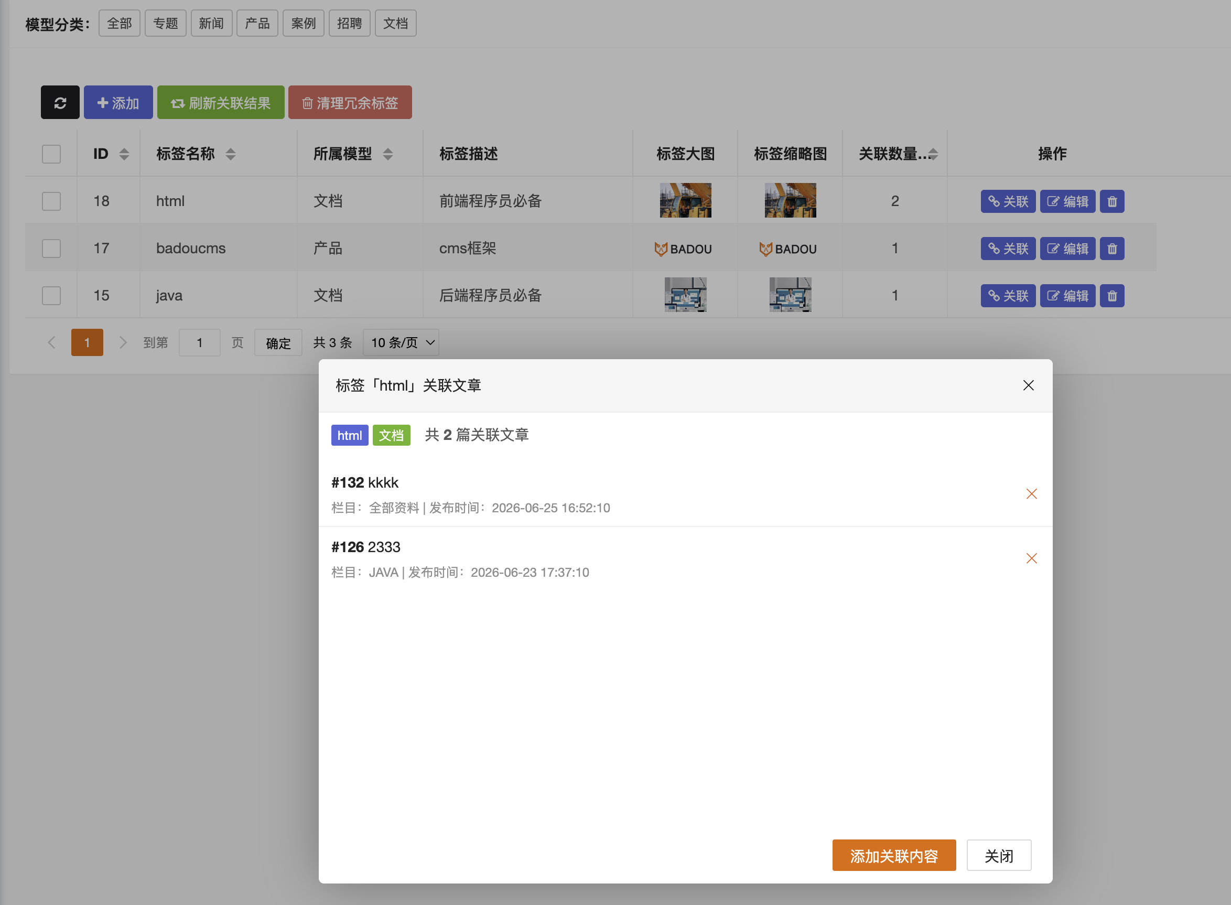Filter by 产品 model category

pos(257,24)
